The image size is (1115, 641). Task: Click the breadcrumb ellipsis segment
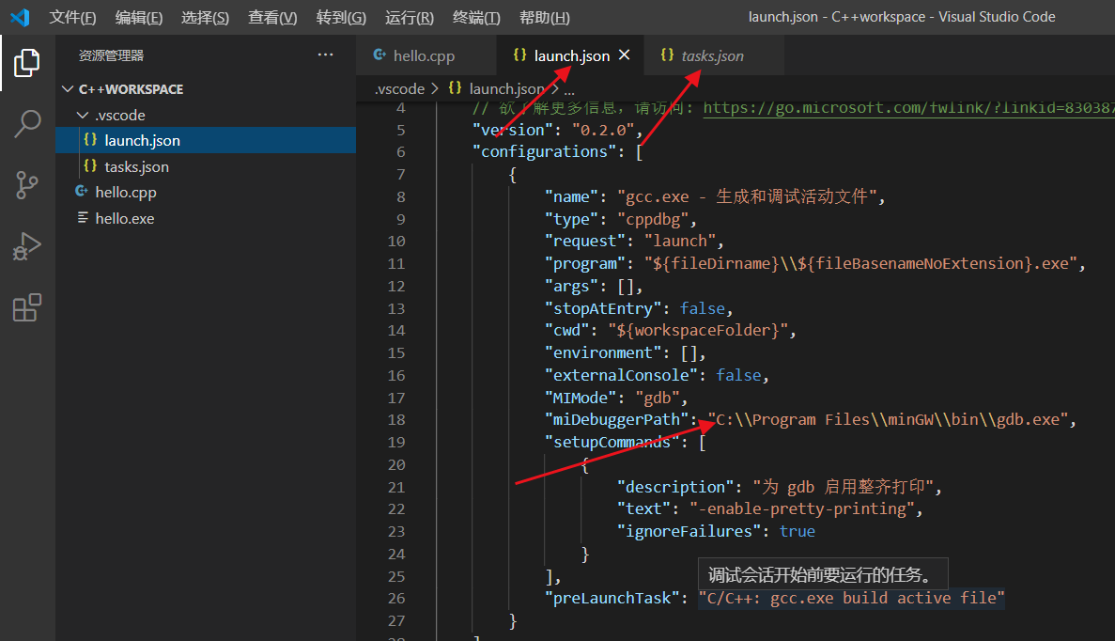click(569, 89)
